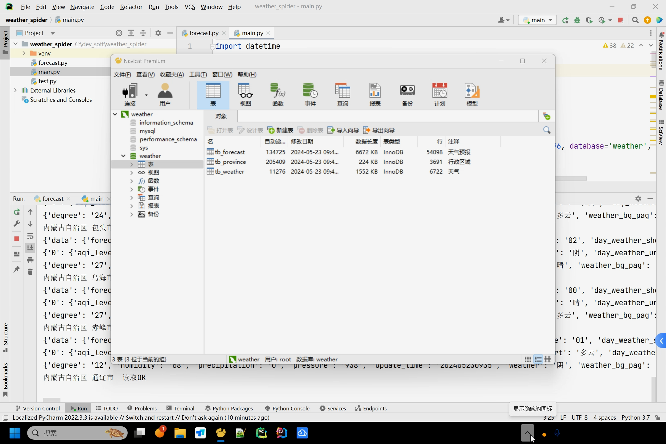
Task: Open the Refactor menu
Action: point(131,7)
